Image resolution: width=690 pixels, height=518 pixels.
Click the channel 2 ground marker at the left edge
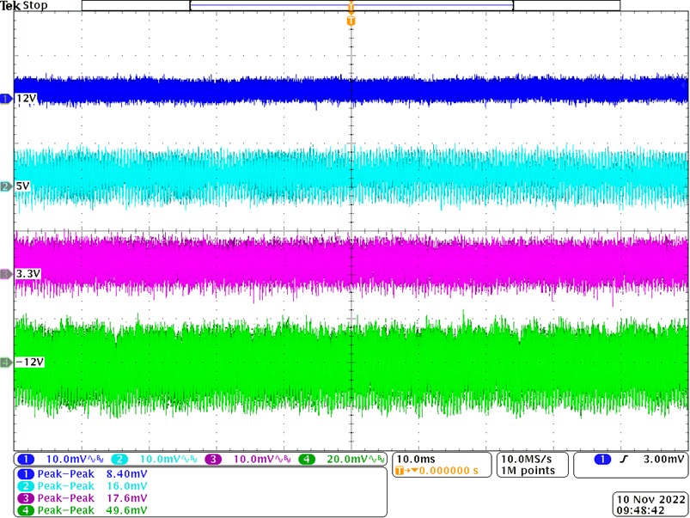6,186
